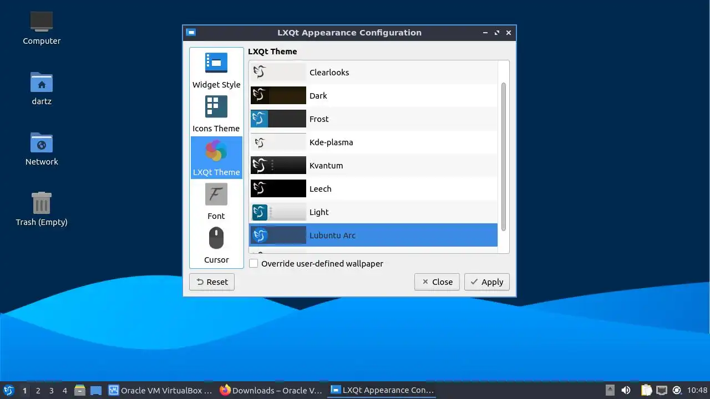The width and height of the screenshot is (710, 399).
Task: Switch to virtual desktop 4
Action: [64, 391]
